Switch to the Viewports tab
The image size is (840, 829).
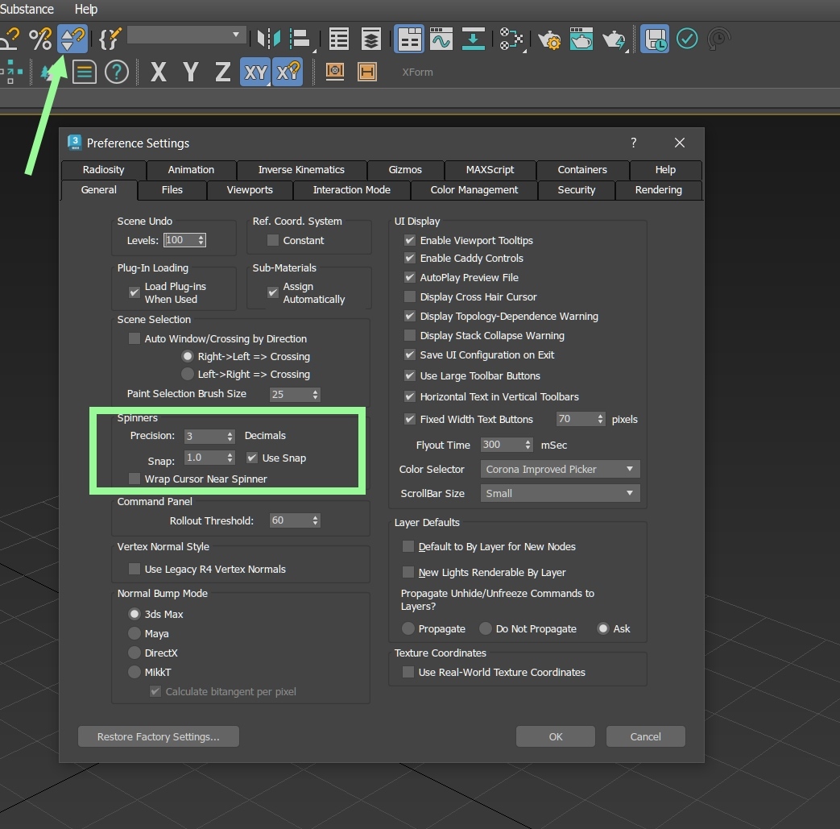coord(250,189)
